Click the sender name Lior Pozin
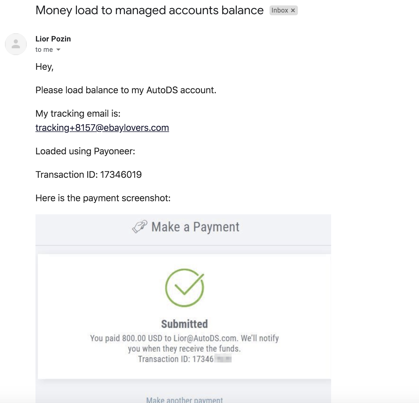419x403 pixels. (x=53, y=39)
